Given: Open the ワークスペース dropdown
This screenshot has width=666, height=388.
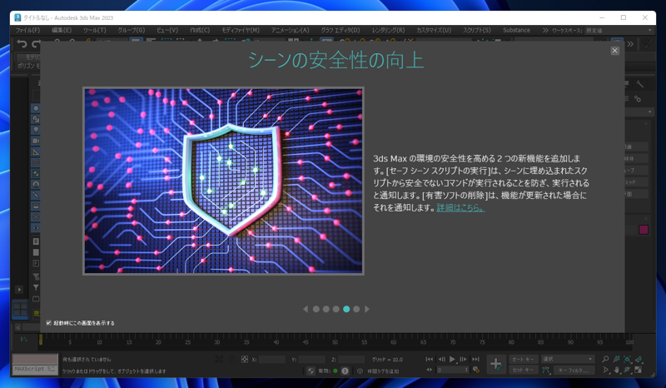Looking at the screenshot, I should click(618, 30).
